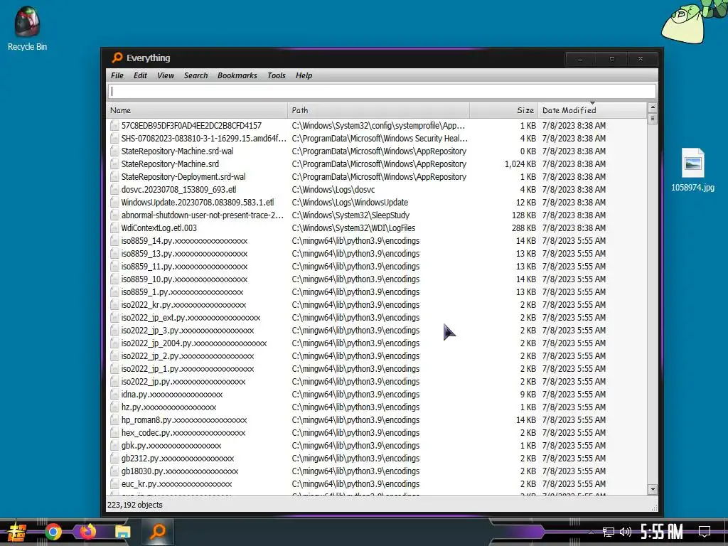Viewport: 728px width, 546px height.
Task: Click file icon of dosvc.20230708_153809_693.etl
Action: click(x=114, y=189)
